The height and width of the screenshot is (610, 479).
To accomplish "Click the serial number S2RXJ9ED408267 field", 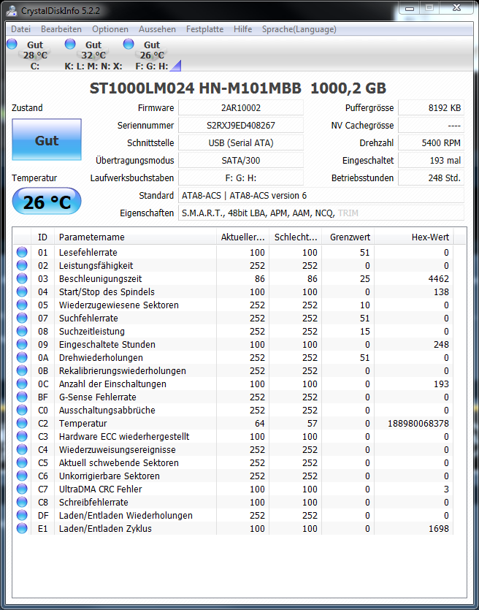I will (241, 125).
